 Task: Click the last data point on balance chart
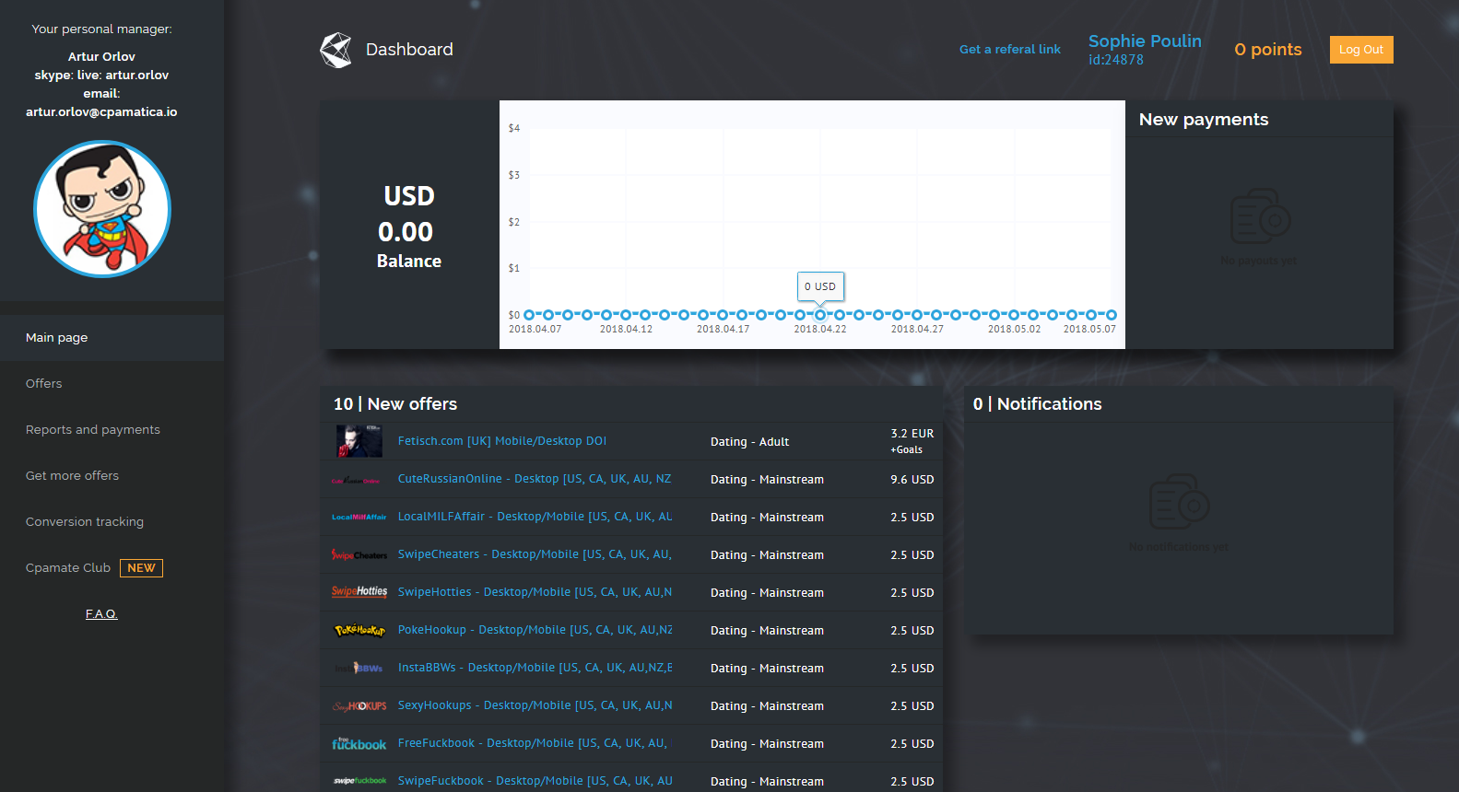[1112, 315]
